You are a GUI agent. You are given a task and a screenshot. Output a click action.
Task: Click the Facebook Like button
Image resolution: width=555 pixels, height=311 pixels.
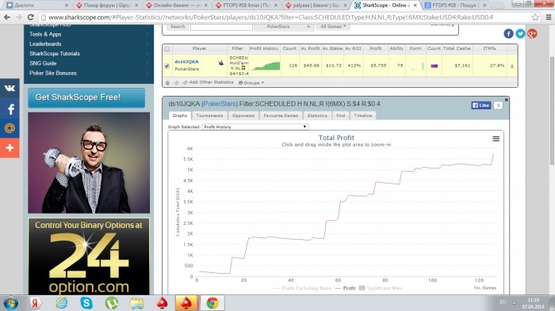click(480, 105)
